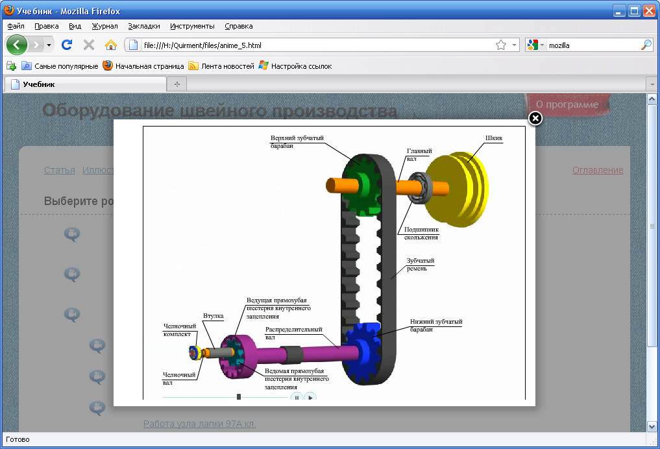The width and height of the screenshot is (660, 449).
Task: Go to the Home page icon
Action: [111, 45]
